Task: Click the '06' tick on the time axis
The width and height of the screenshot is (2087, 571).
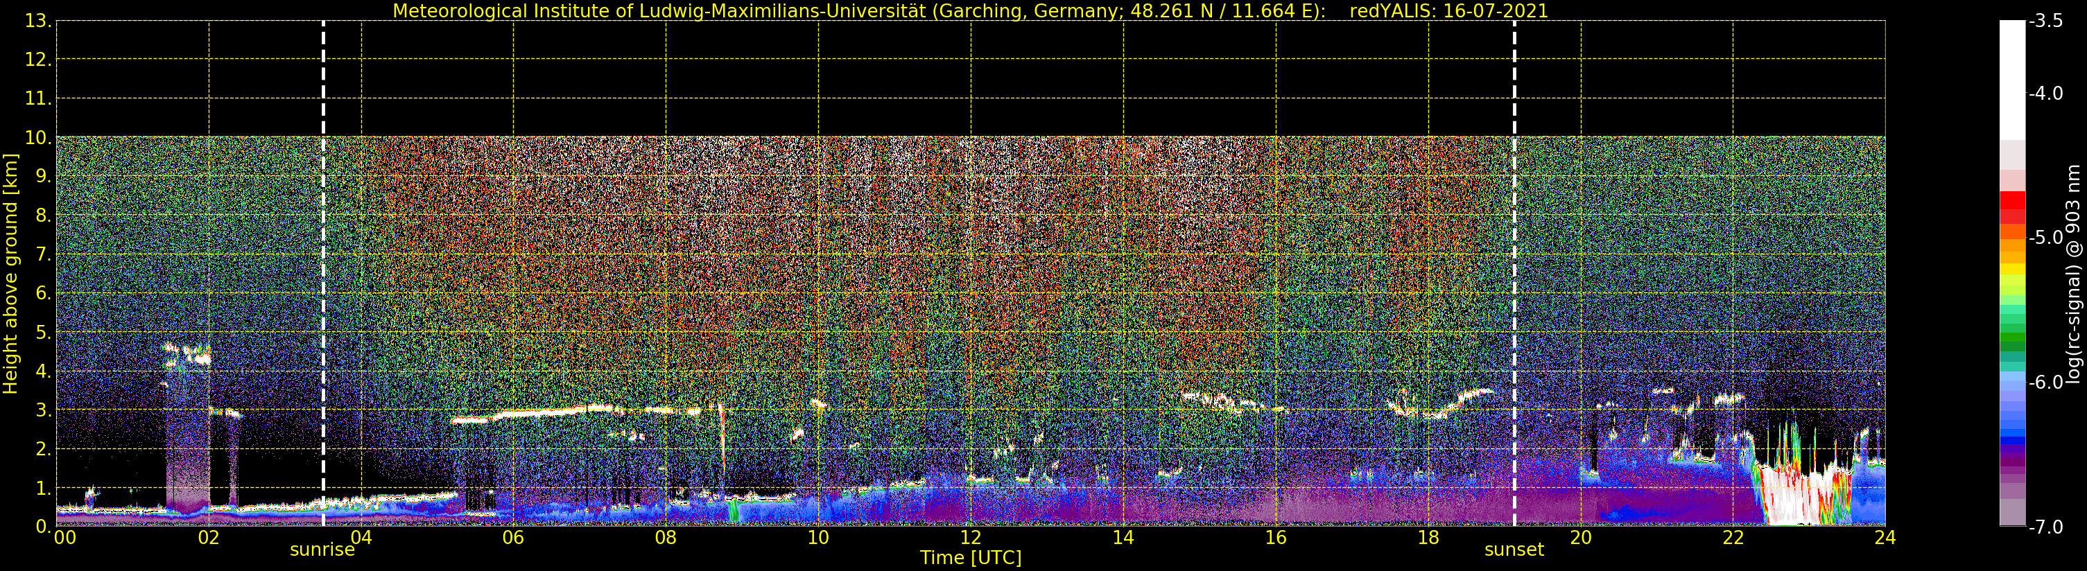Action: click(514, 537)
